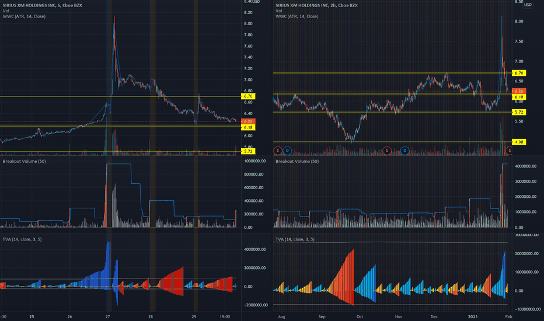Image resolution: width=544 pixels, height=321 pixels.
Task: Open the USD currency selector on 2h chart
Action: point(528,5)
